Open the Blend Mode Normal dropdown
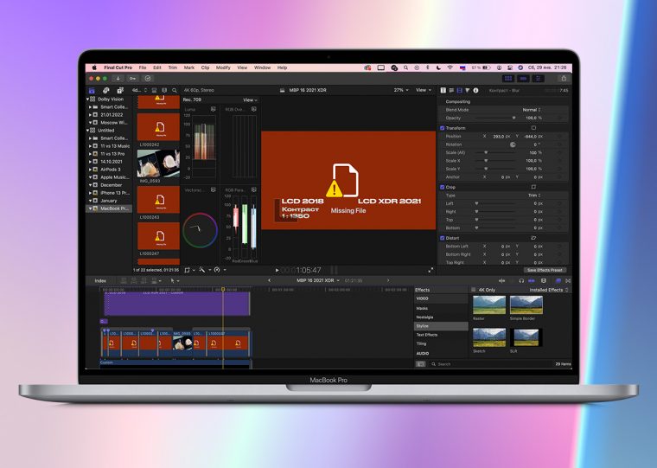Image resolution: width=657 pixels, height=468 pixels. (x=532, y=110)
